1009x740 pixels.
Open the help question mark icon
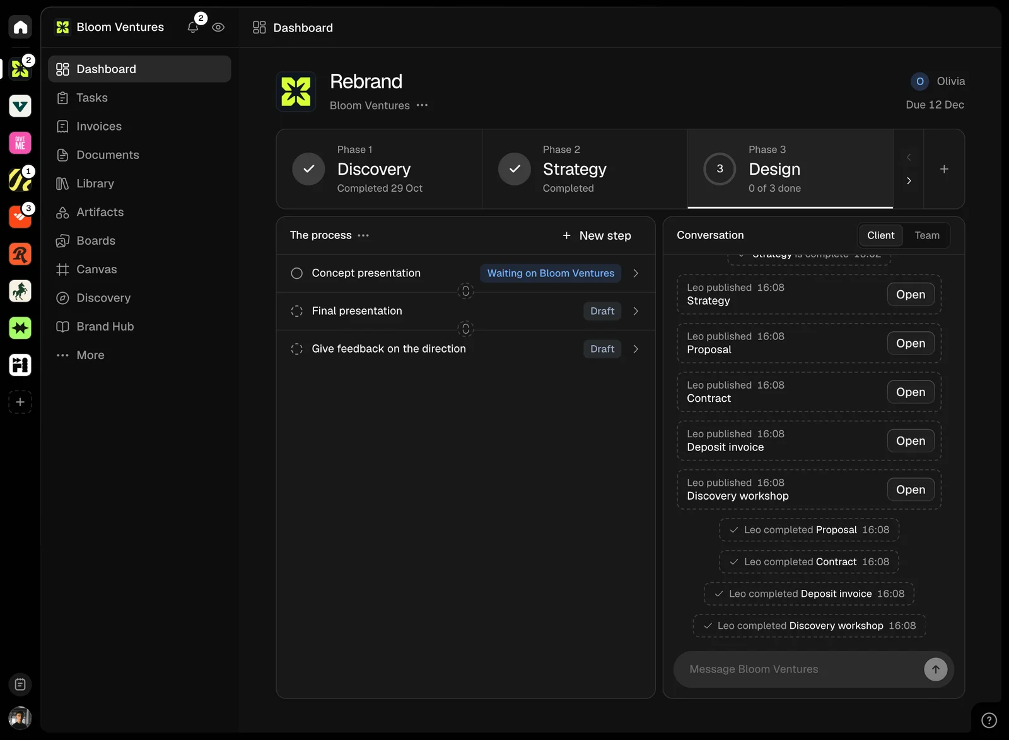tap(989, 720)
